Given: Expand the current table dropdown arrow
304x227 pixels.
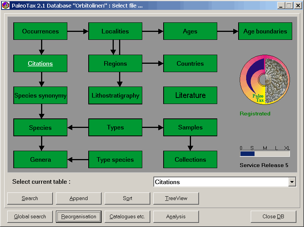Looking at the screenshot, I should tap(292, 182).
